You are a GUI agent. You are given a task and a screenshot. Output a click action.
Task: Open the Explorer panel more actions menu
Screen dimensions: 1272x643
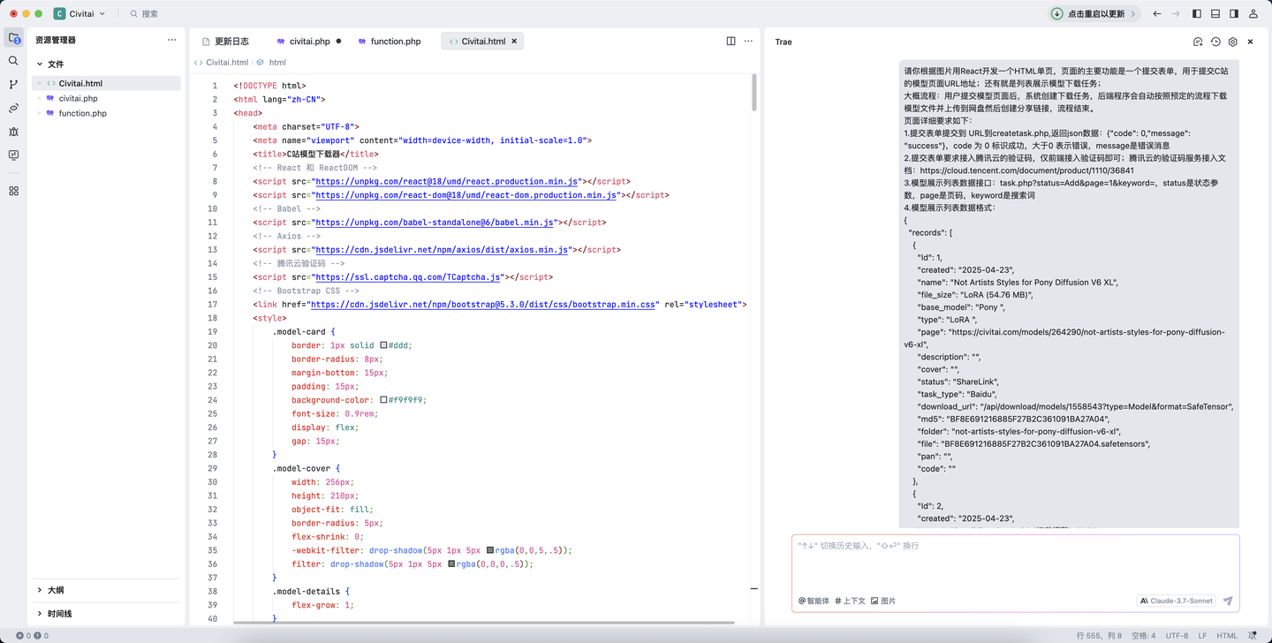pyautogui.click(x=171, y=40)
